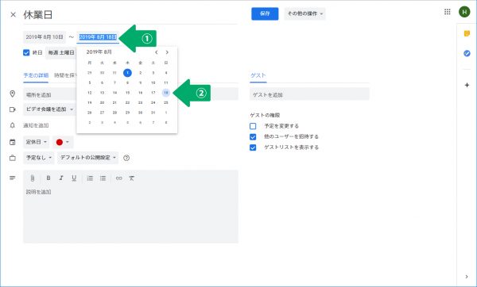Open Google Keep in the side panel
Screen dimensions: 477x287
tap(467, 33)
